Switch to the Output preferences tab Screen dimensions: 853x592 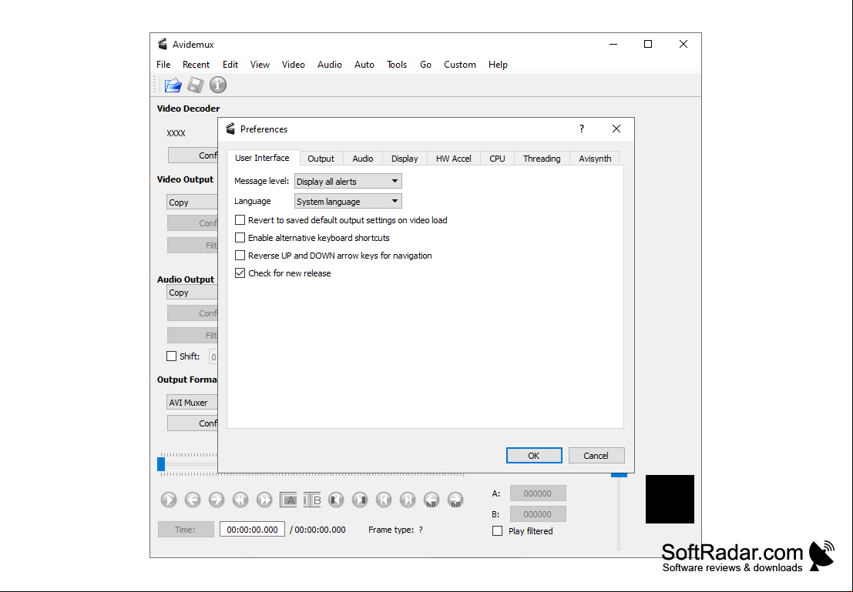[321, 158]
